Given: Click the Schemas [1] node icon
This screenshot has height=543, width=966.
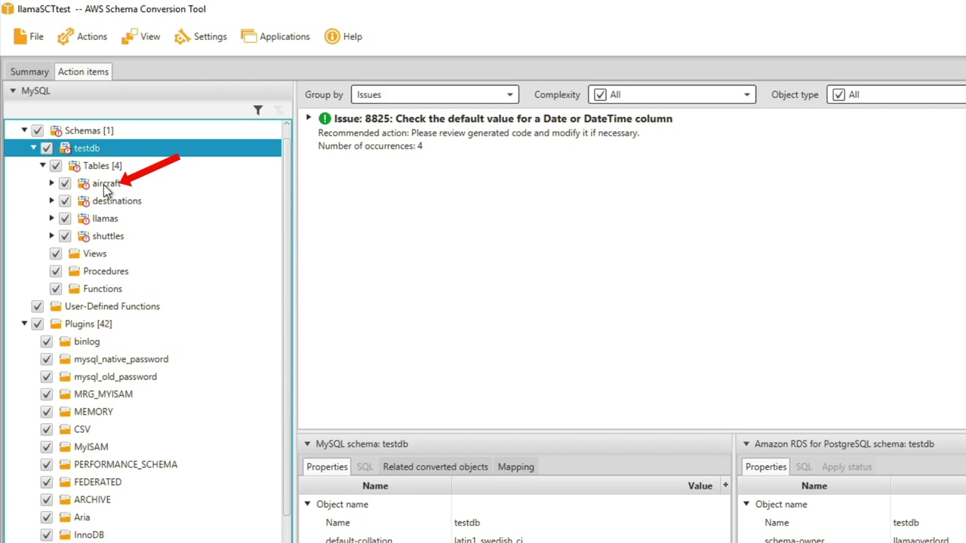Looking at the screenshot, I should tap(56, 130).
